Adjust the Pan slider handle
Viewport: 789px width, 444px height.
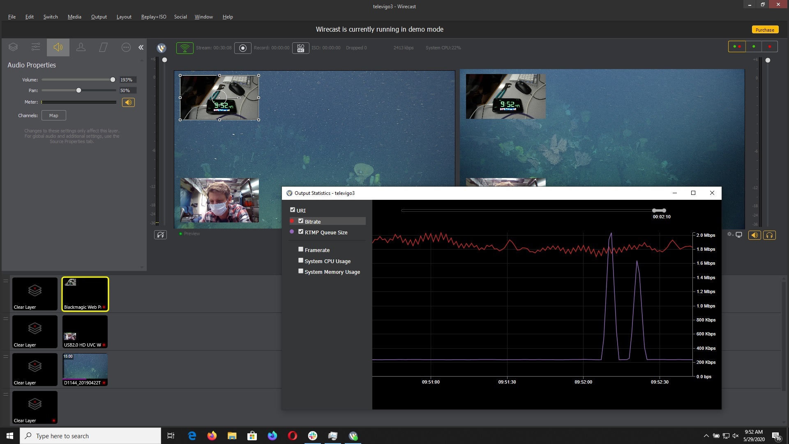78,90
